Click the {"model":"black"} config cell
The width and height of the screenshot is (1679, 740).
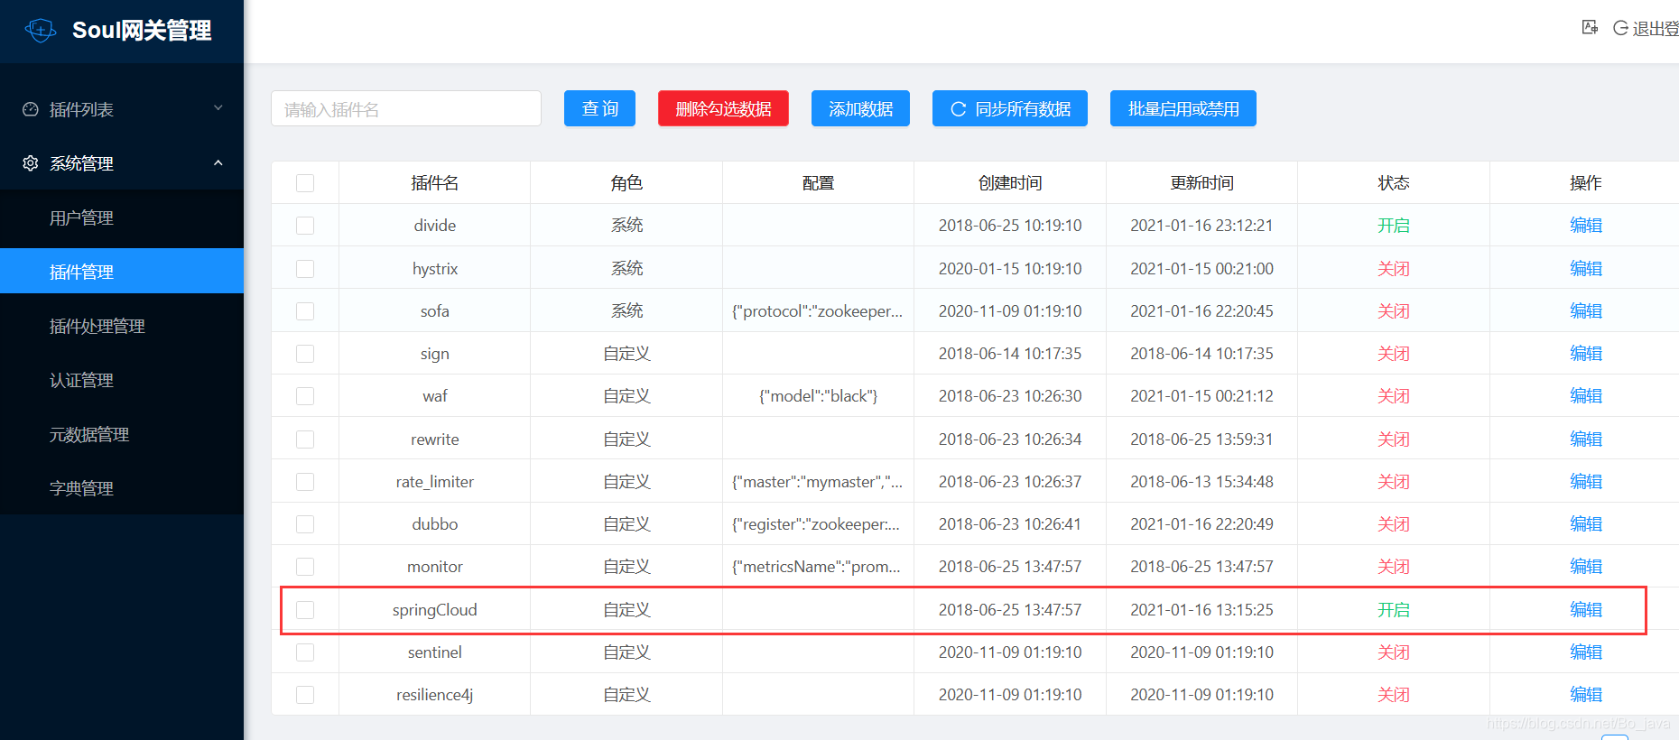point(819,396)
